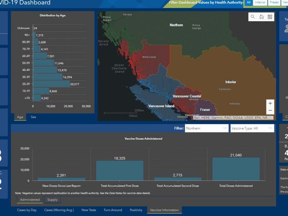Viewport: 288px width, 216px height.
Task: Reset map to default home extent
Action: [x=262, y=17]
